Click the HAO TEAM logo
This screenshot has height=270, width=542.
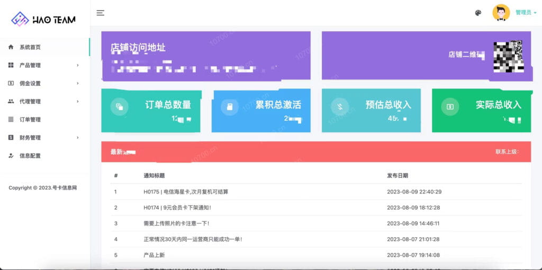coord(43,19)
